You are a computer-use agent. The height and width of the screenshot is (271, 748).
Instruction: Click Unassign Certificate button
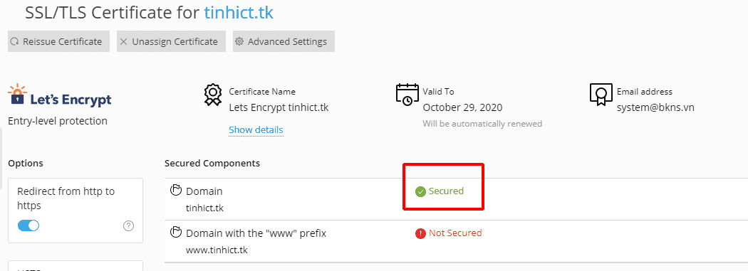[171, 41]
